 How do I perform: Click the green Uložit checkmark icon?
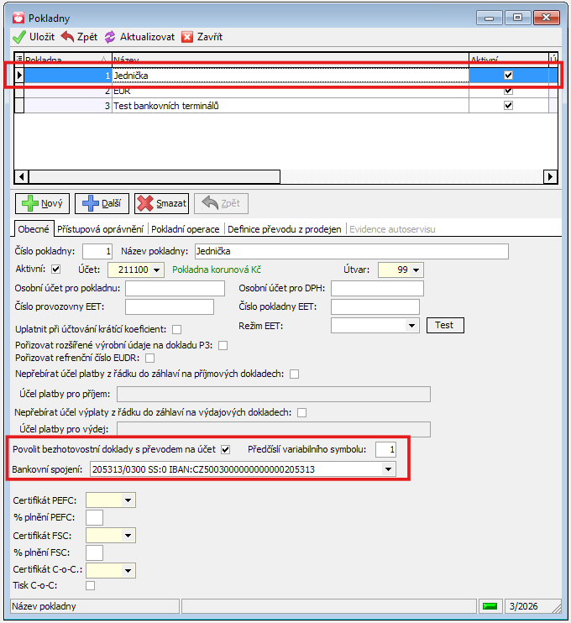click(x=18, y=37)
